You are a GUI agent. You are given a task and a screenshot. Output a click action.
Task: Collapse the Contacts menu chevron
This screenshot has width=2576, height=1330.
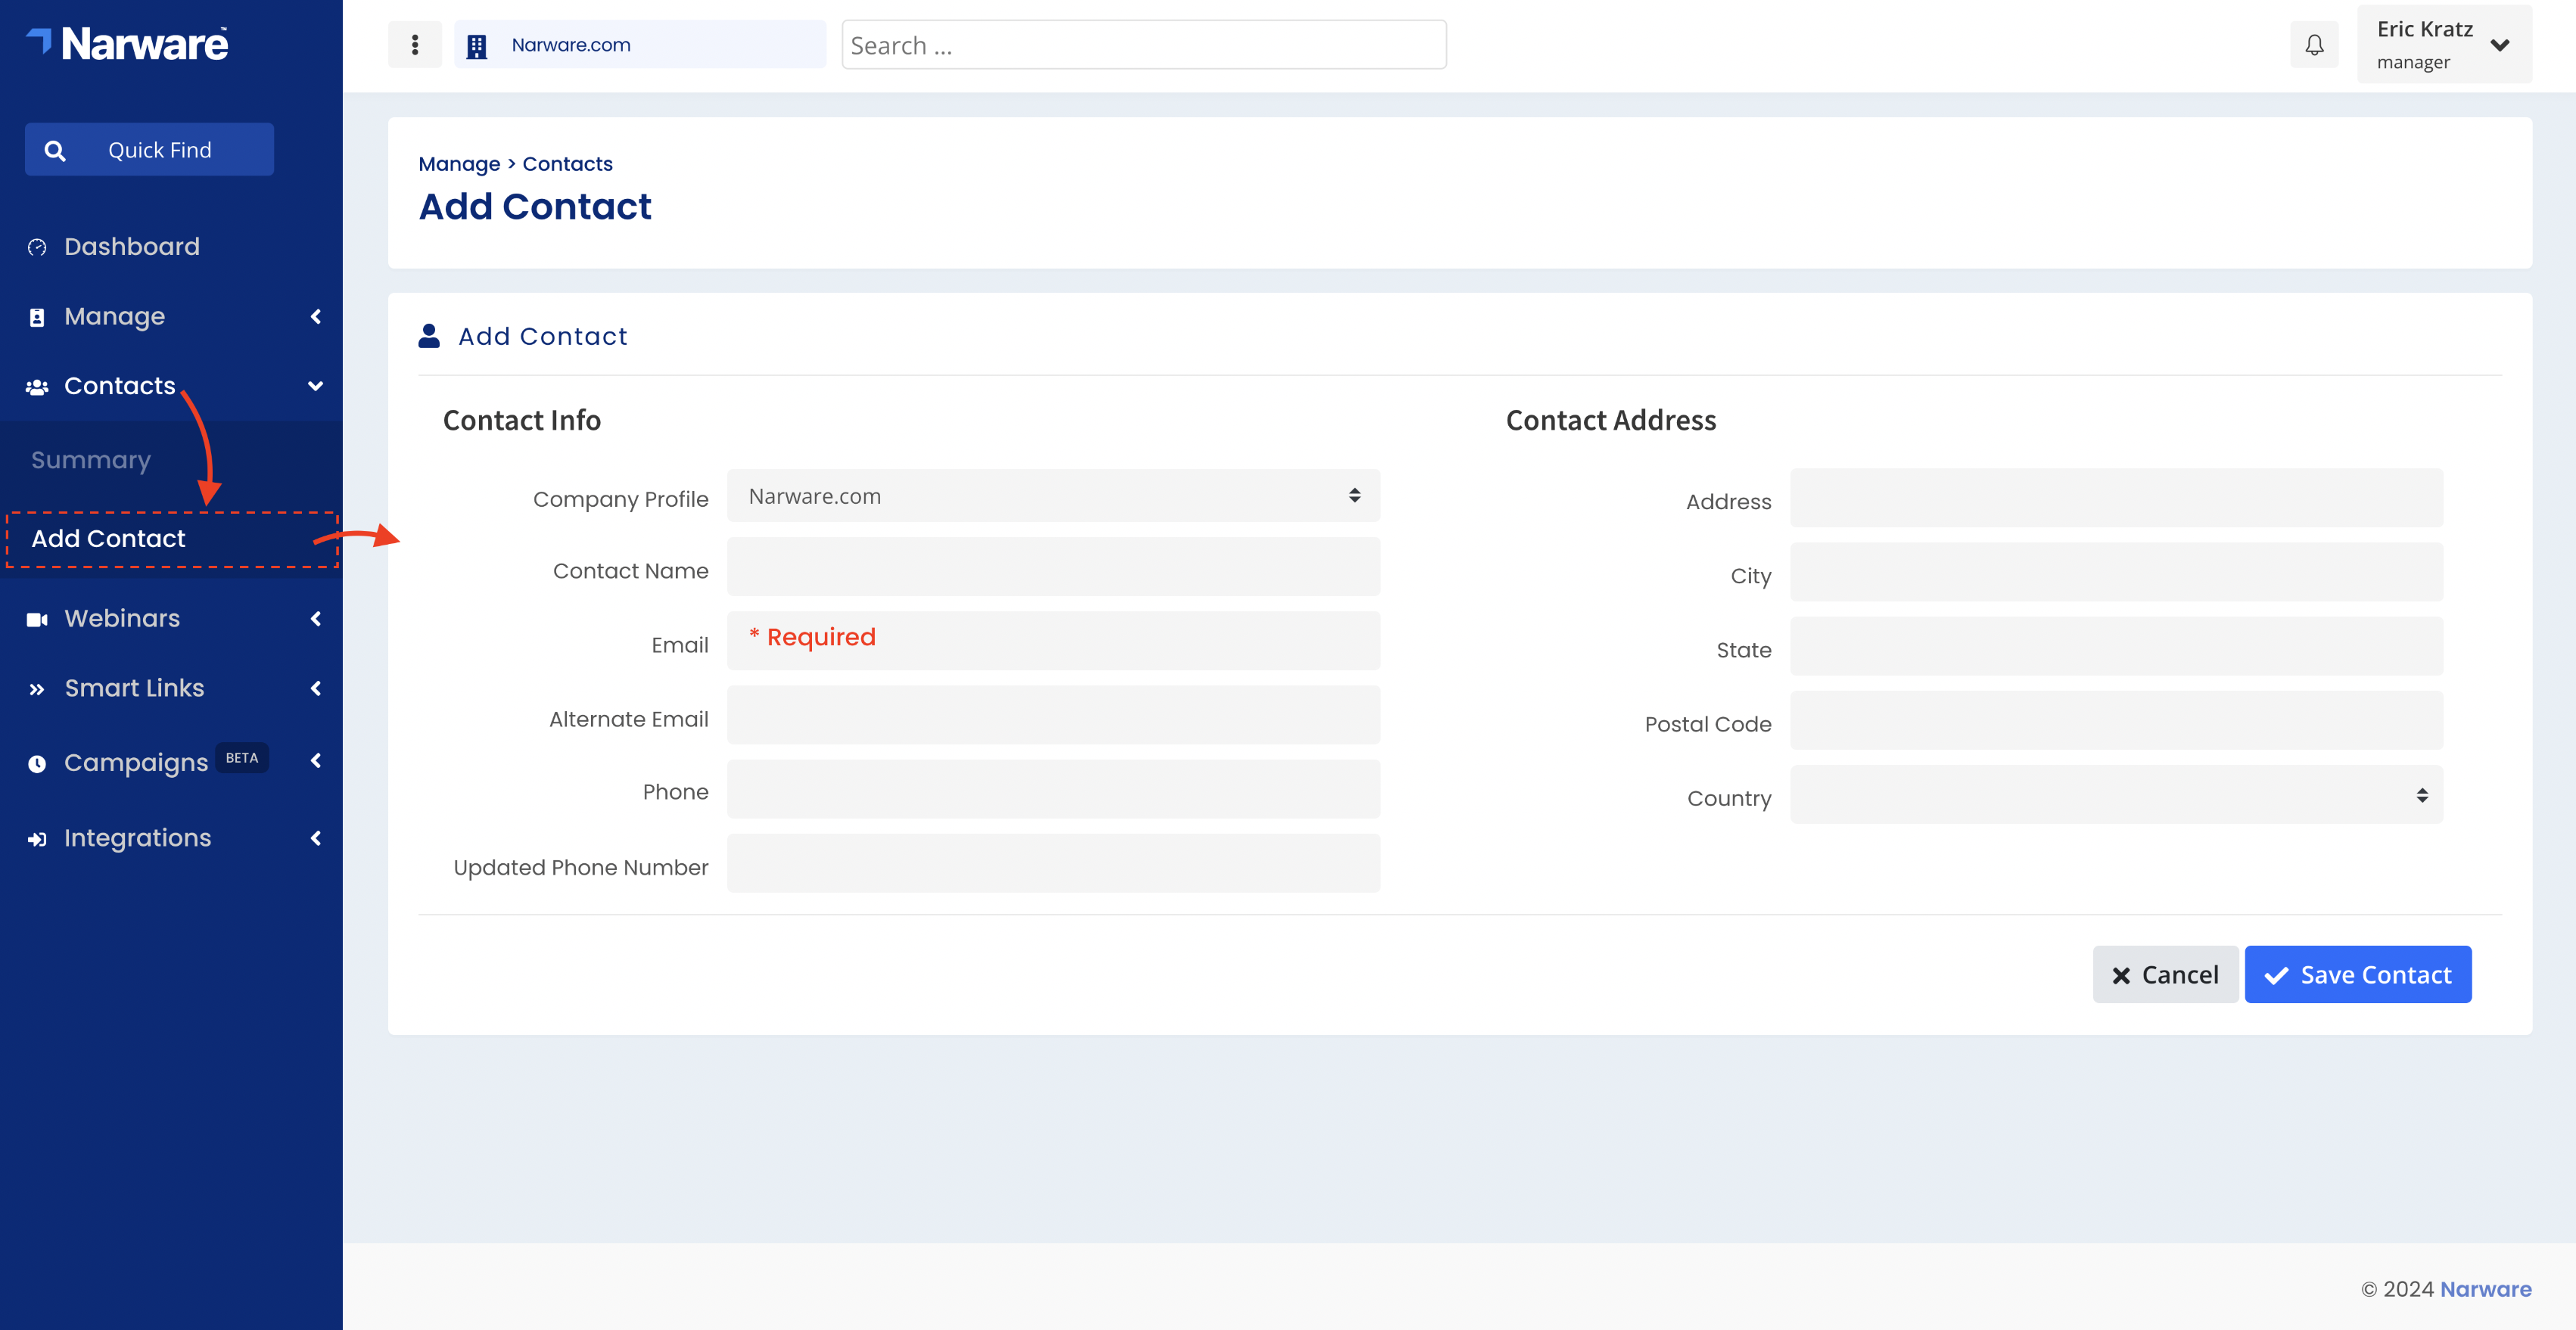point(316,386)
